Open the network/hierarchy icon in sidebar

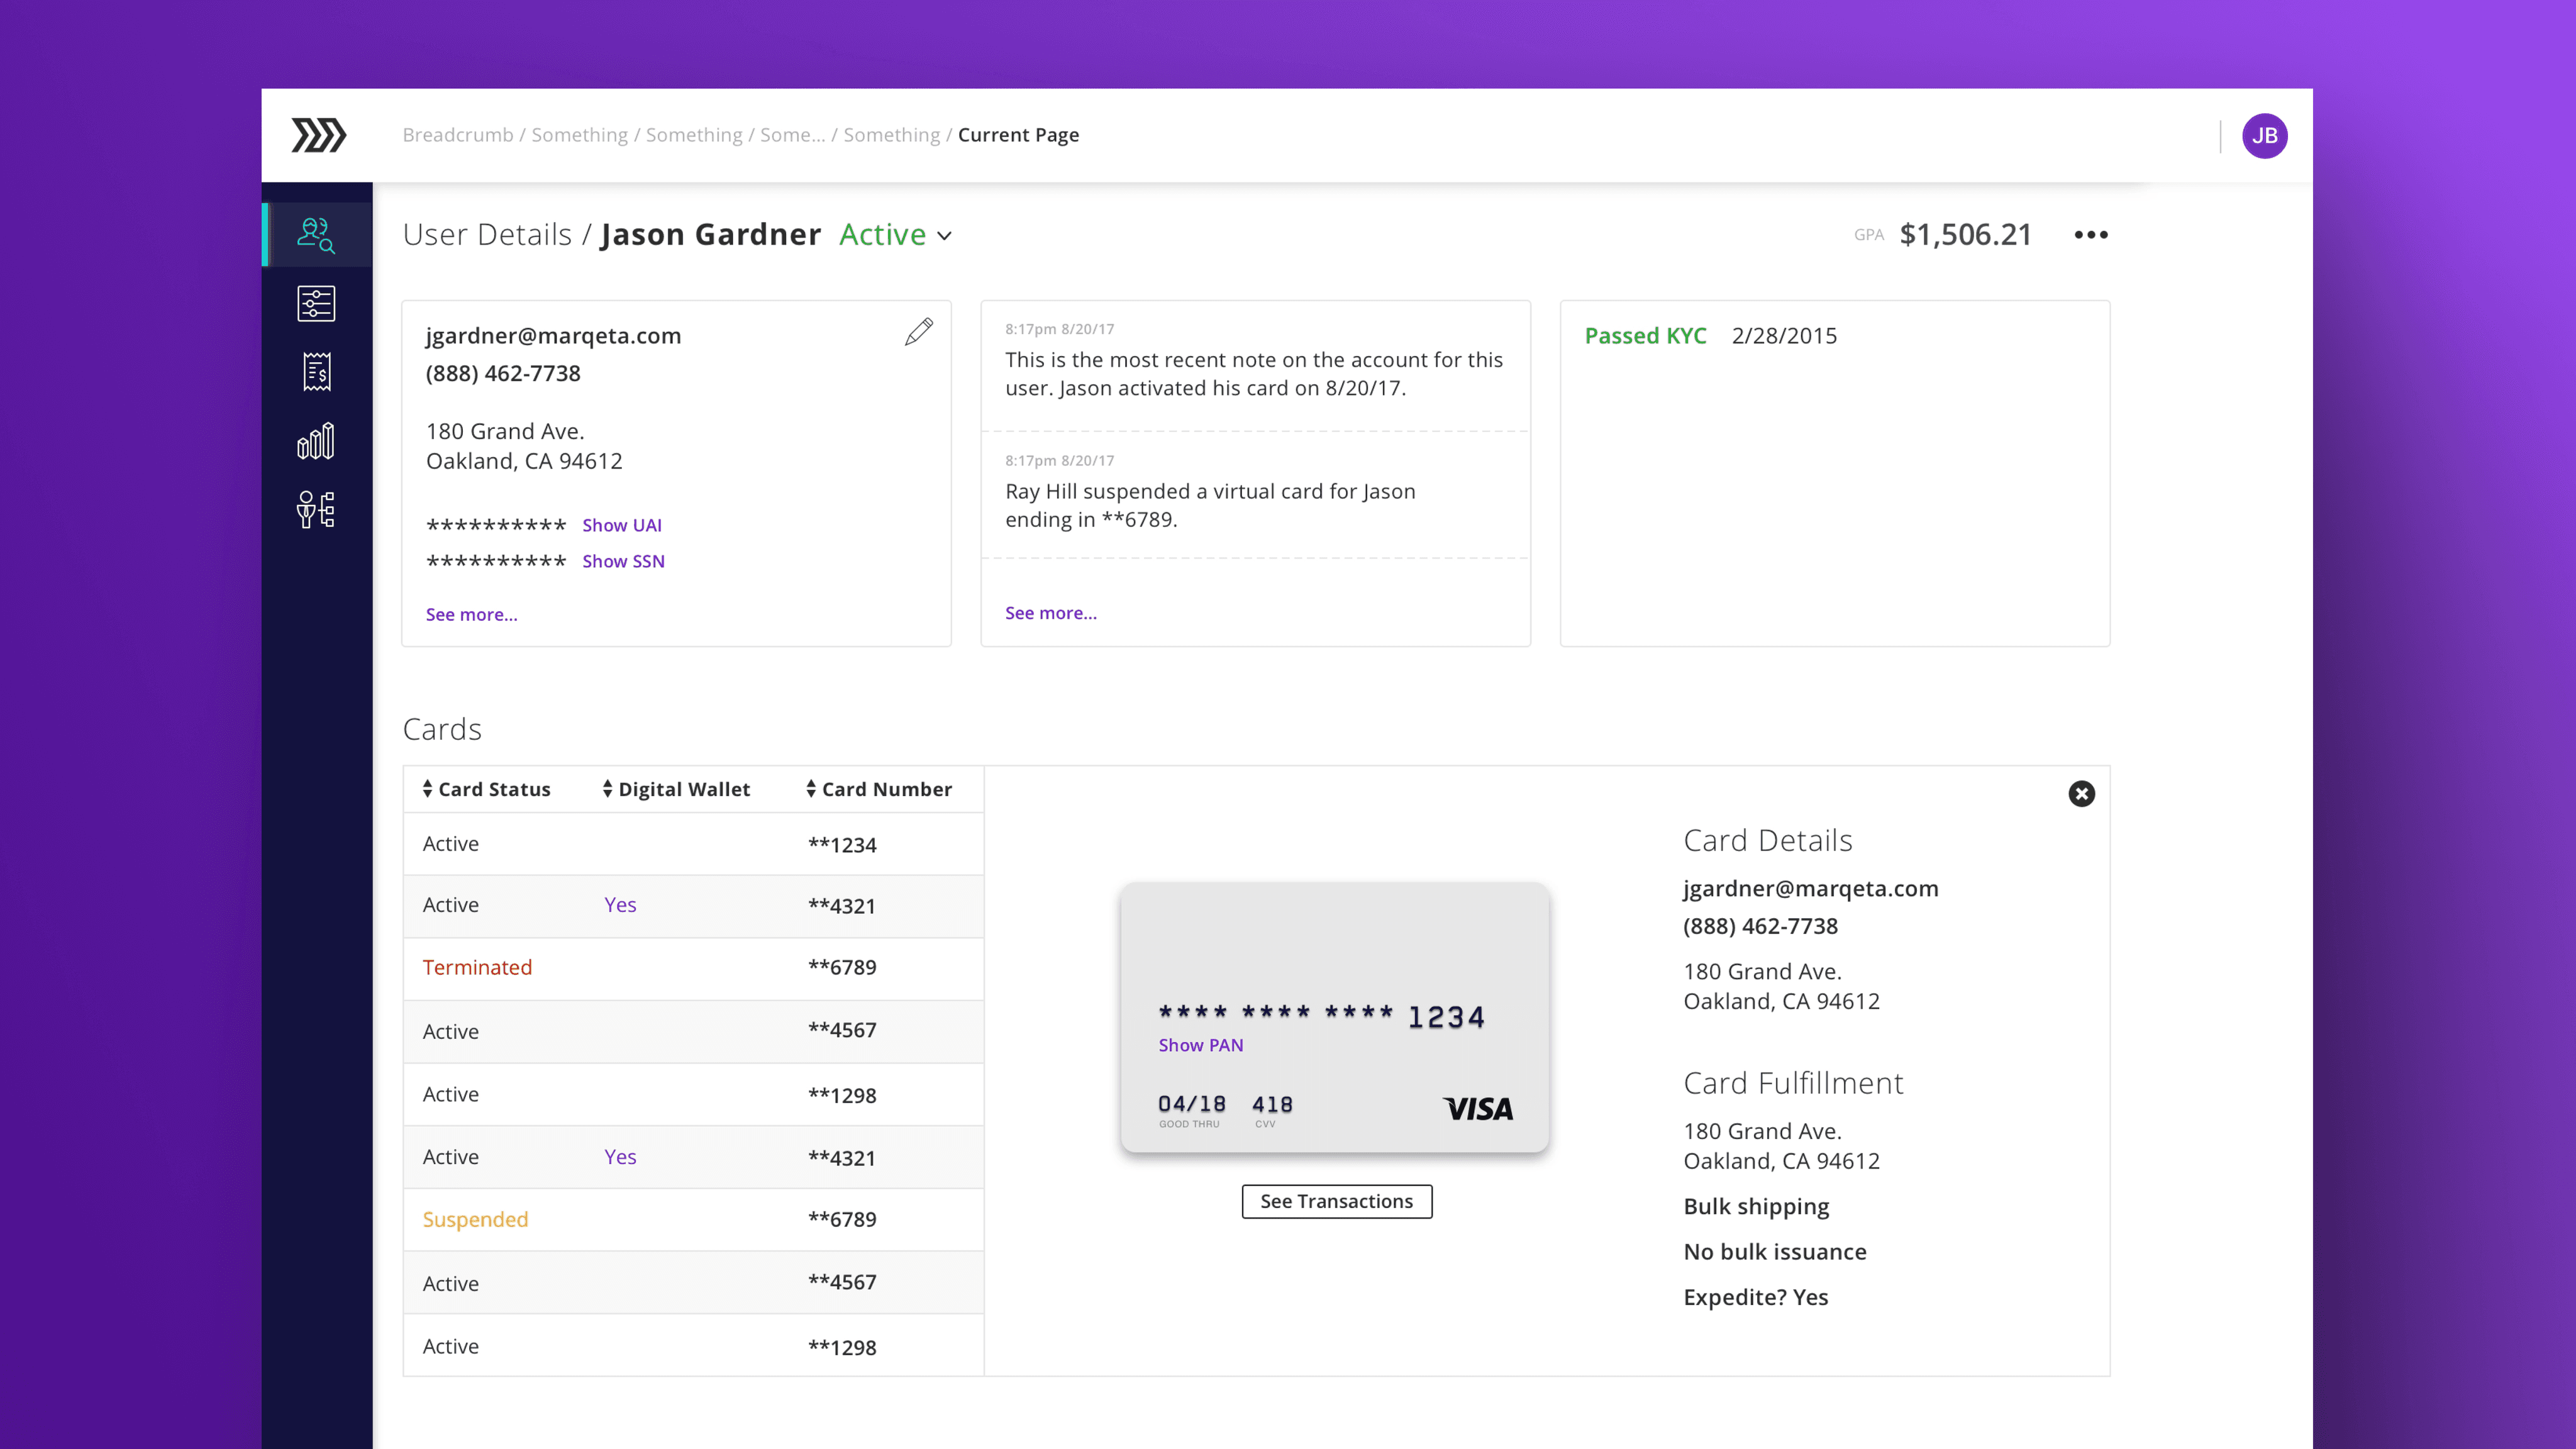[317, 511]
